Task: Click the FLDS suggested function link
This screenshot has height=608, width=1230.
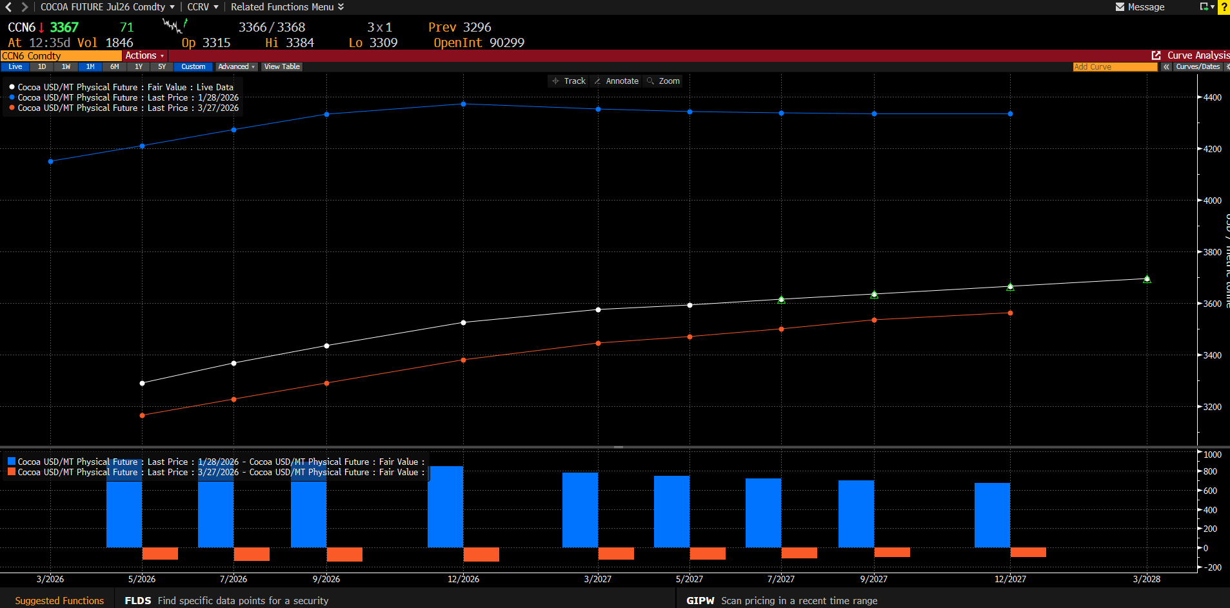Action: (x=137, y=601)
